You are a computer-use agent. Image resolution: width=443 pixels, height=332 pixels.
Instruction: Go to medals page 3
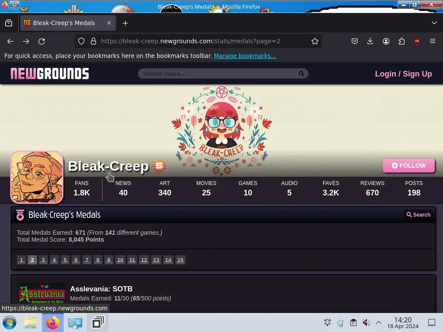[43, 260]
